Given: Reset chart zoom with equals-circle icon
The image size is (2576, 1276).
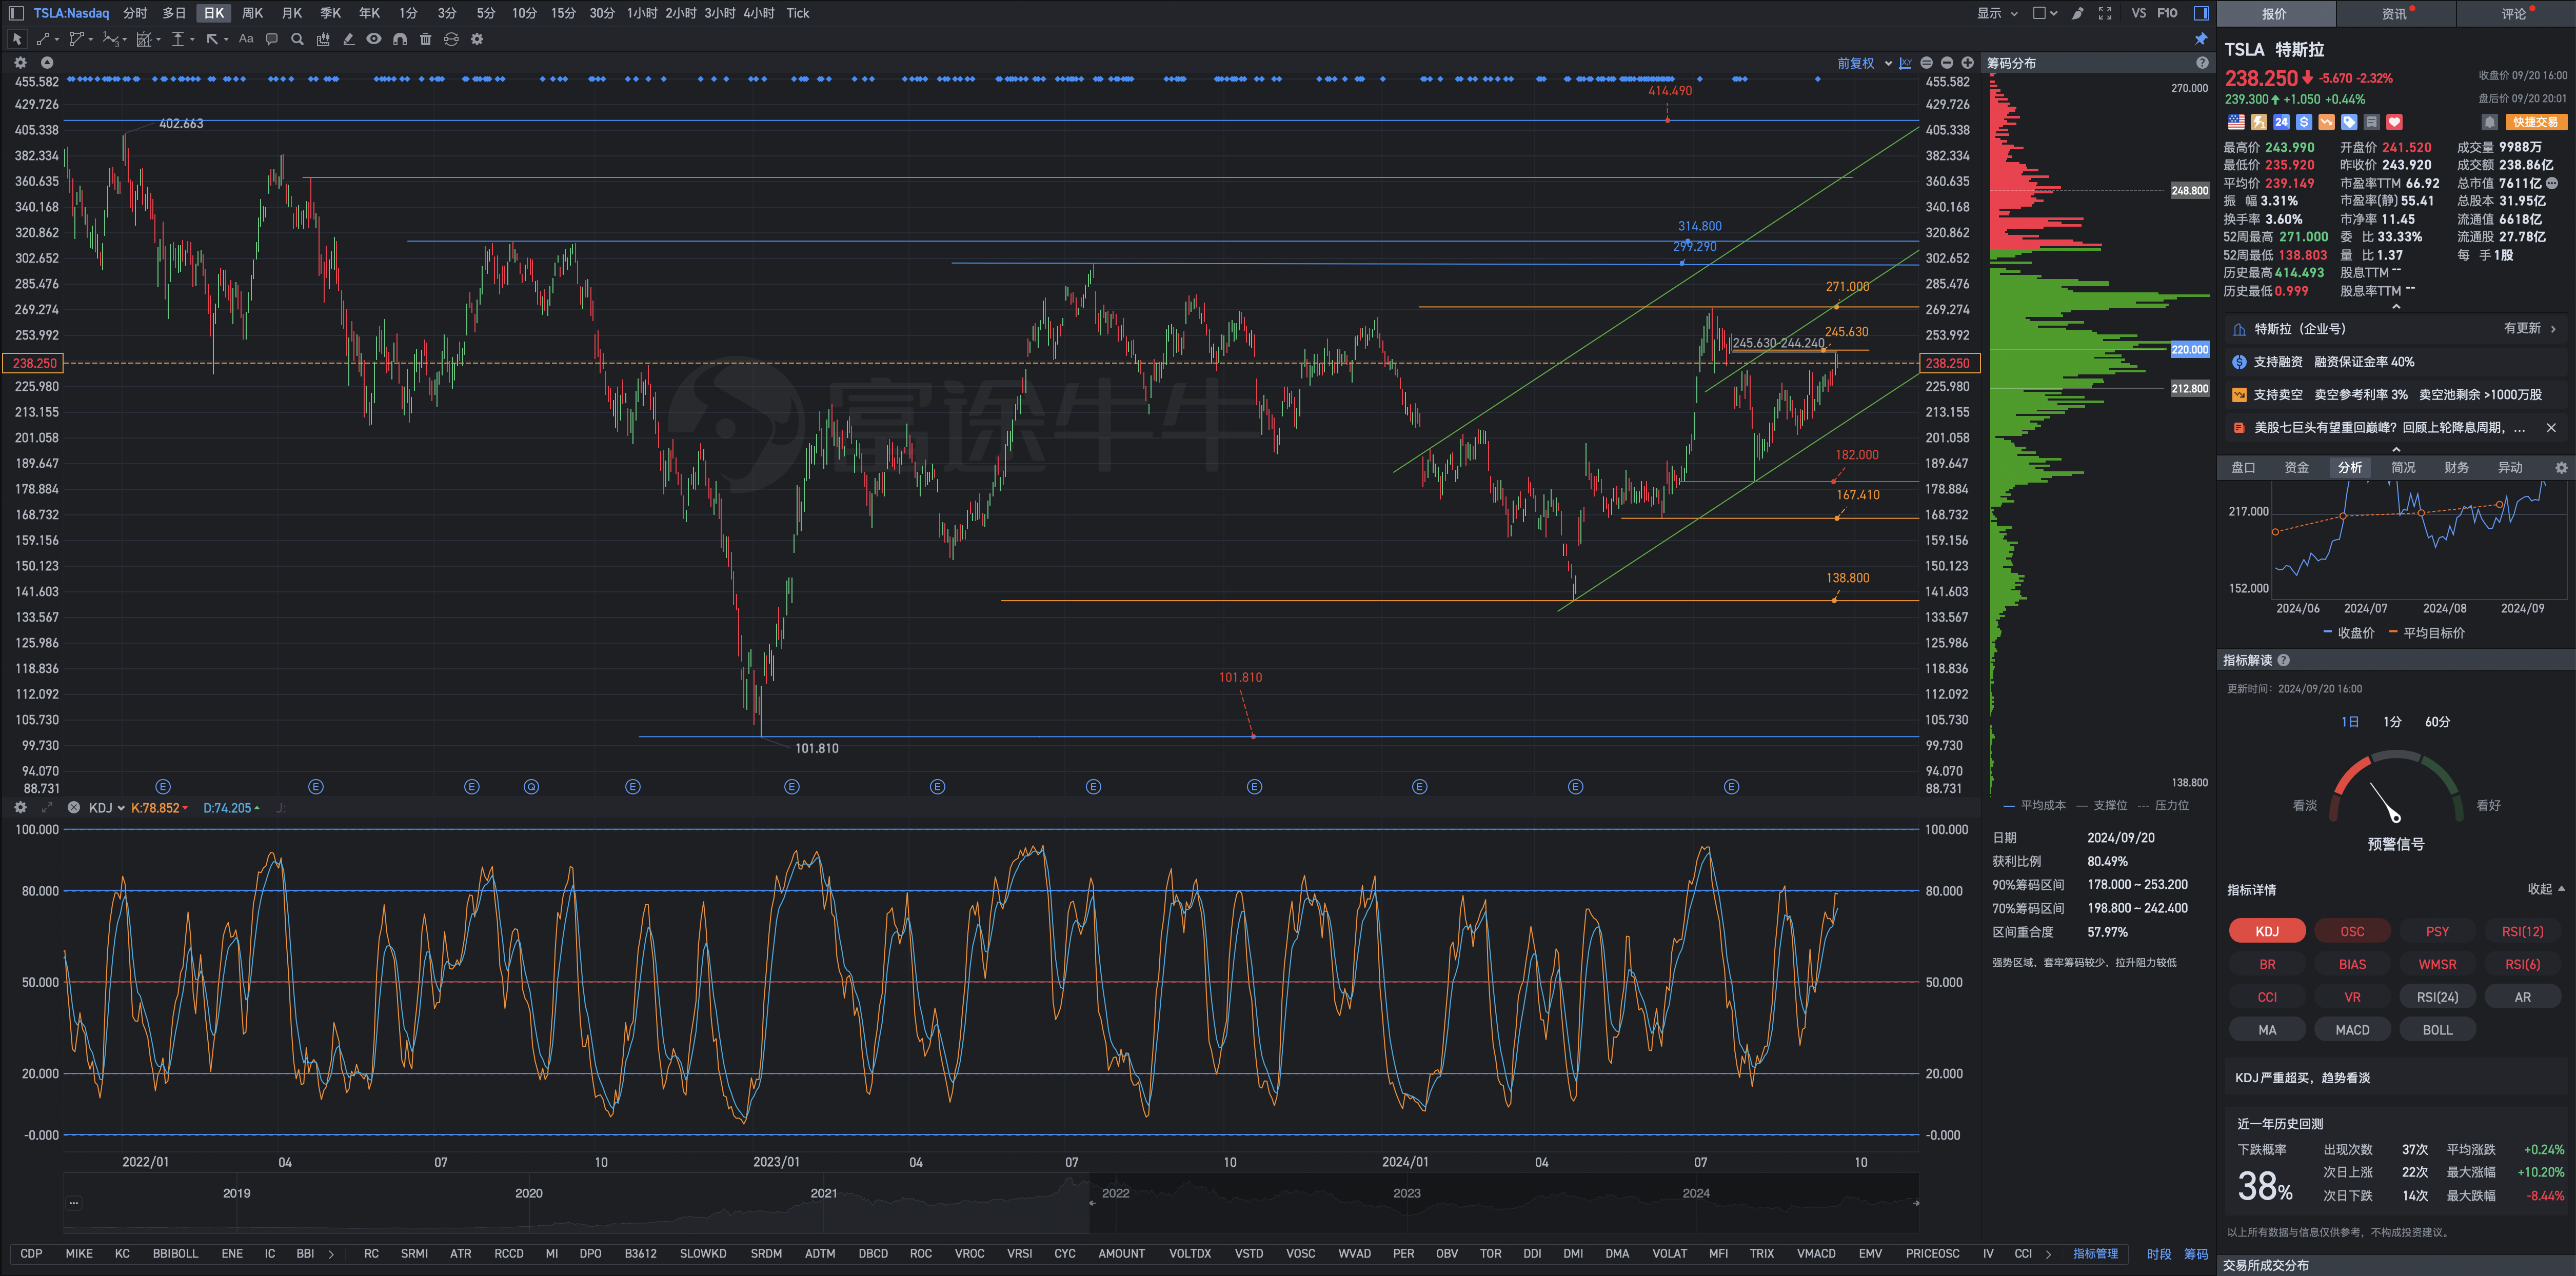Looking at the screenshot, I should coord(1927,63).
